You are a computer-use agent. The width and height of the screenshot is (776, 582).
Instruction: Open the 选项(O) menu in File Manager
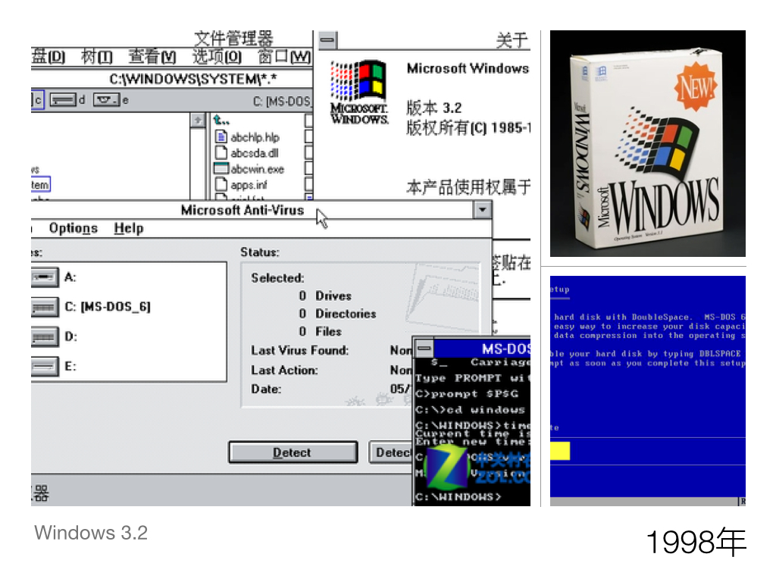(x=217, y=57)
